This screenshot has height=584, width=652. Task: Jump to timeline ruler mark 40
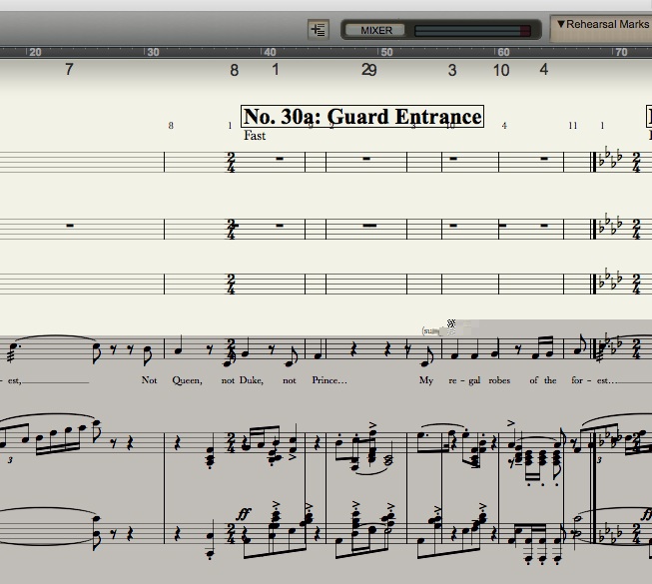[270, 52]
